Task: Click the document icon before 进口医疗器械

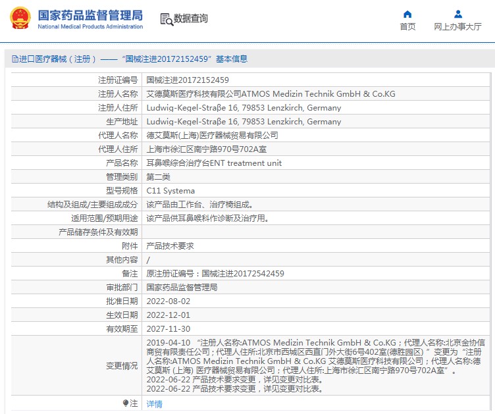Action: (x=15, y=59)
